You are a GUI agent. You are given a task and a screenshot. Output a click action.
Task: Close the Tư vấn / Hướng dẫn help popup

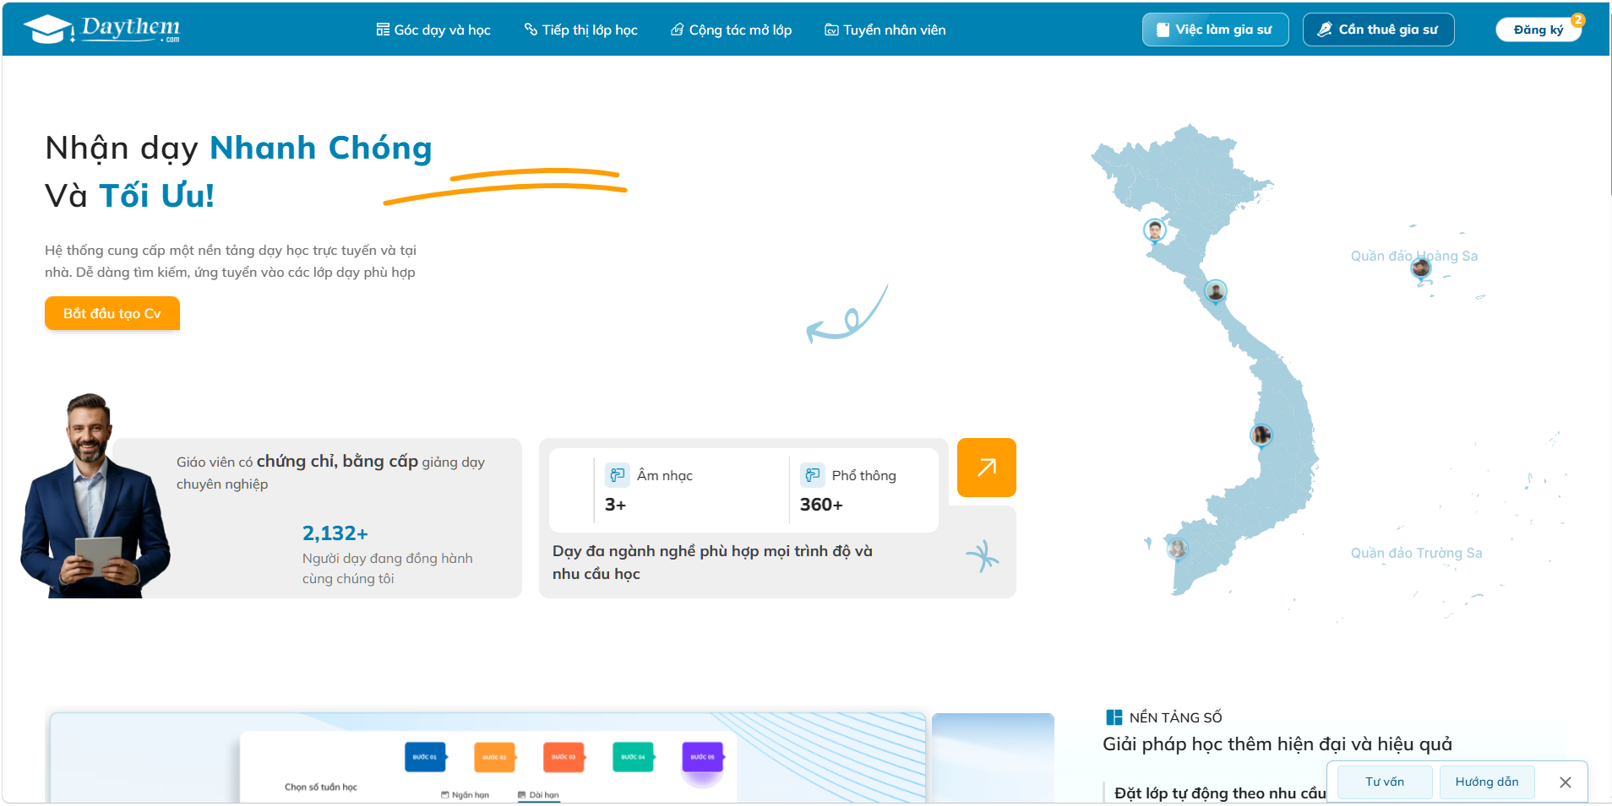(1565, 782)
